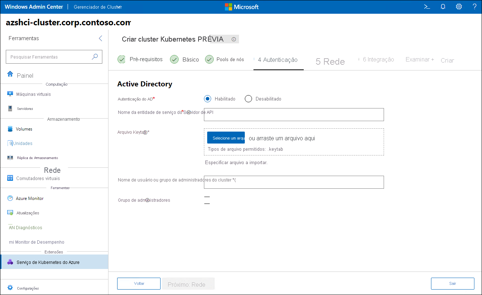This screenshot has height=295, width=482.
Task: Open settings gear icon in header
Action: [459, 7]
